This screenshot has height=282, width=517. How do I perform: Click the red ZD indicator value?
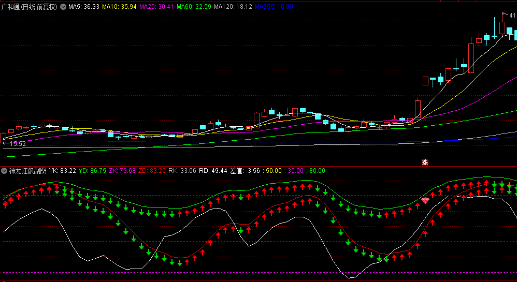click(x=152, y=170)
